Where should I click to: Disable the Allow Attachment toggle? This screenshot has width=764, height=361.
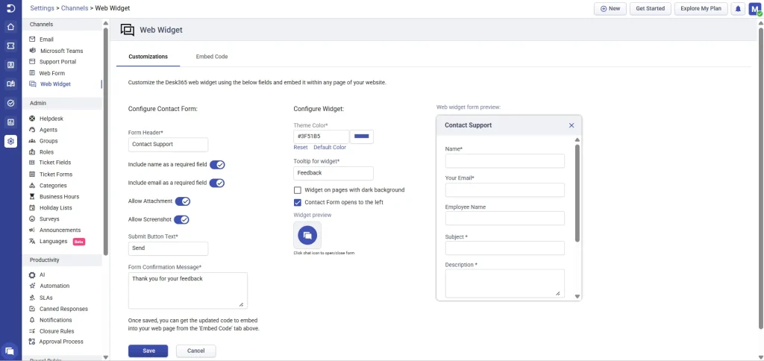pyautogui.click(x=182, y=201)
